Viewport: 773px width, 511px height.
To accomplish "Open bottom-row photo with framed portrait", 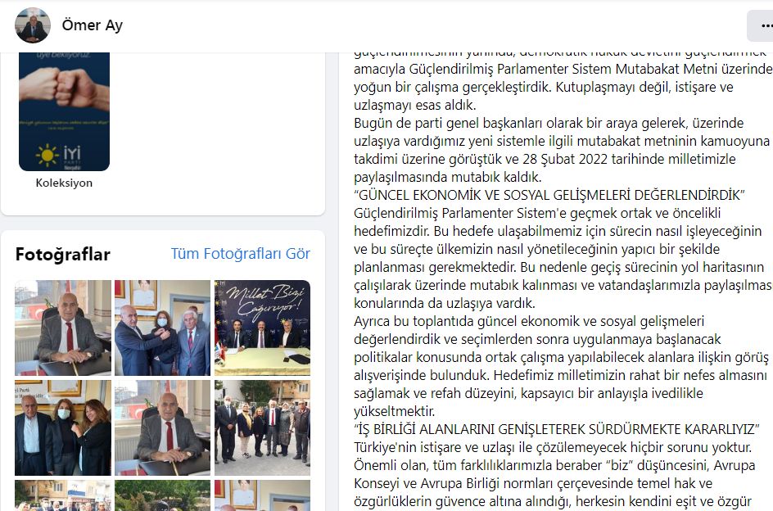I will point(262,495).
